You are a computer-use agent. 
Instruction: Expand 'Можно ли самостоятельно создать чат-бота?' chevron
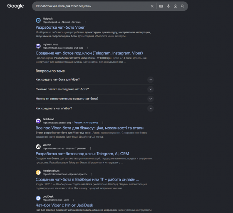click(151, 99)
